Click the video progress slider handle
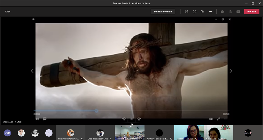The width and height of the screenshot is (263, 140). click(96, 111)
